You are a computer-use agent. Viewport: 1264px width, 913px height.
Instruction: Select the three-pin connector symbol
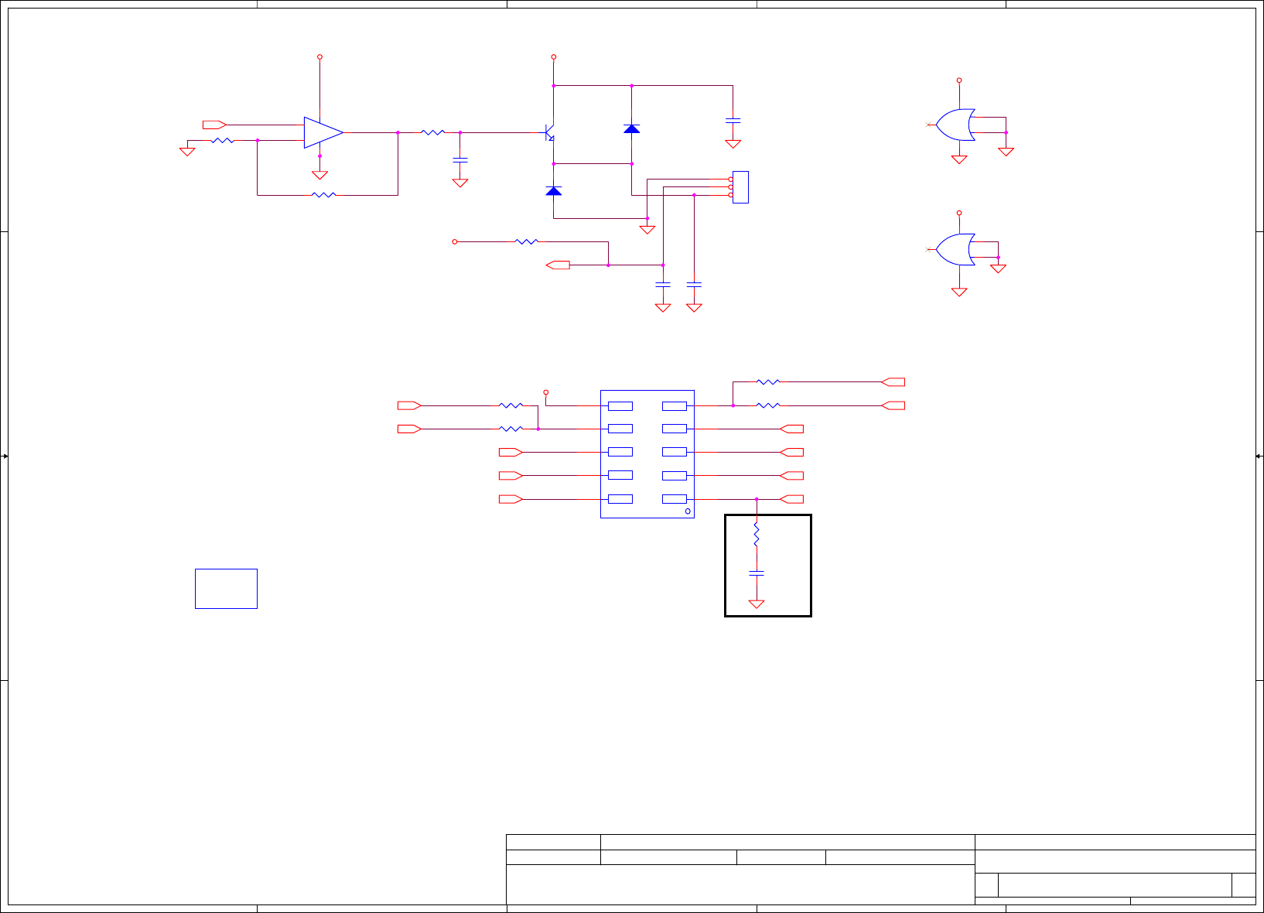pos(740,187)
